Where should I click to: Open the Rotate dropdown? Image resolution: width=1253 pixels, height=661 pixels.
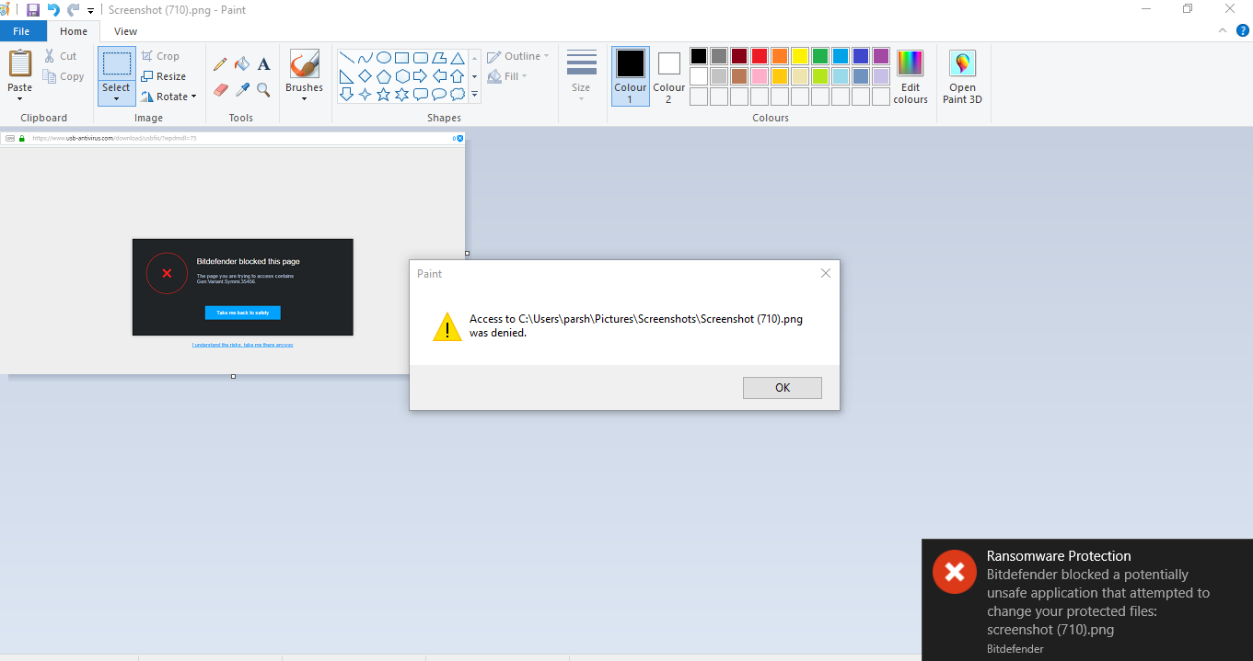pos(168,97)
